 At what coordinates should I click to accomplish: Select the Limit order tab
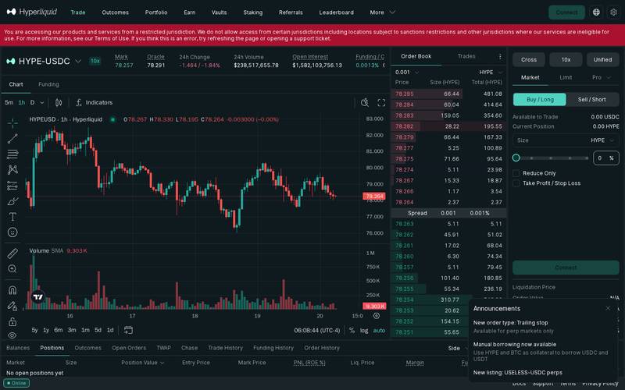(566, 77)
